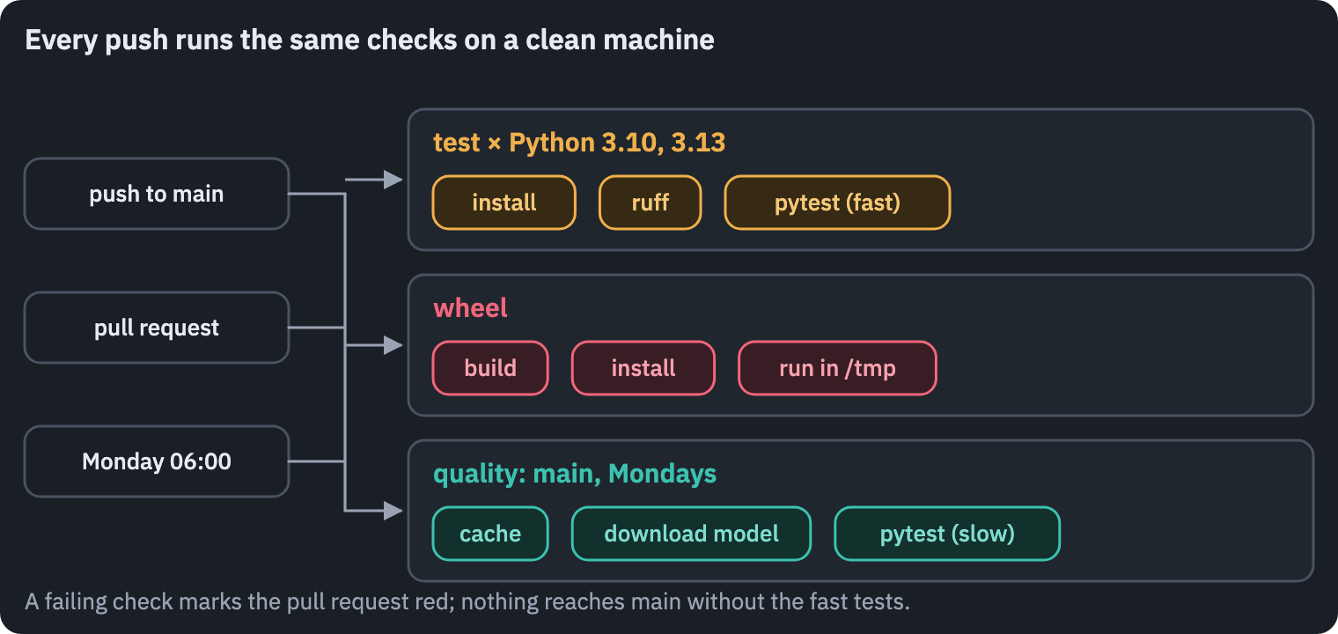Click the 'push to main' trigger box

click(x=157, y=194)
